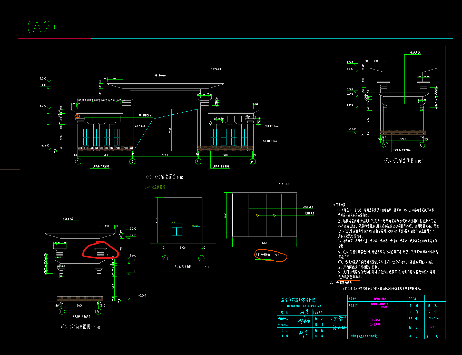
Task: Click the ①-⑥轴立面图 1:100 drawing title
Action: pyautogui.click(x=166, y=177)
